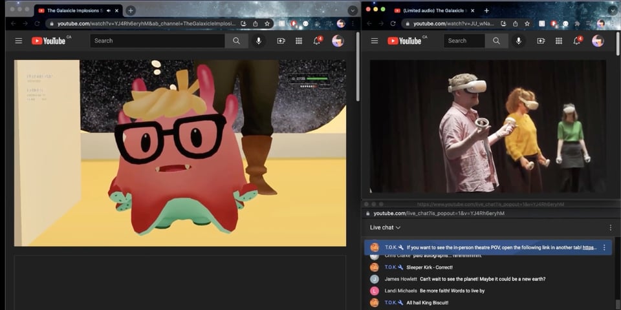621x310 pixels.
Task: Click the right window address bar URL
Action: 453,24
